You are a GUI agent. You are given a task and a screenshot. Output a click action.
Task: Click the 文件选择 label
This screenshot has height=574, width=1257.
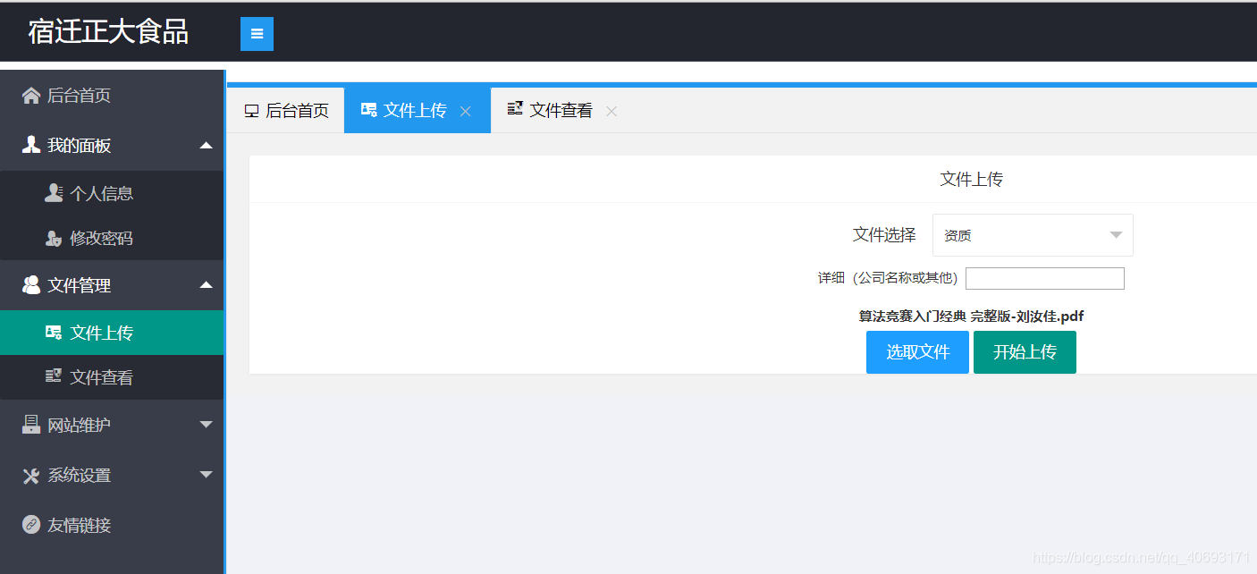coord(884,235)
